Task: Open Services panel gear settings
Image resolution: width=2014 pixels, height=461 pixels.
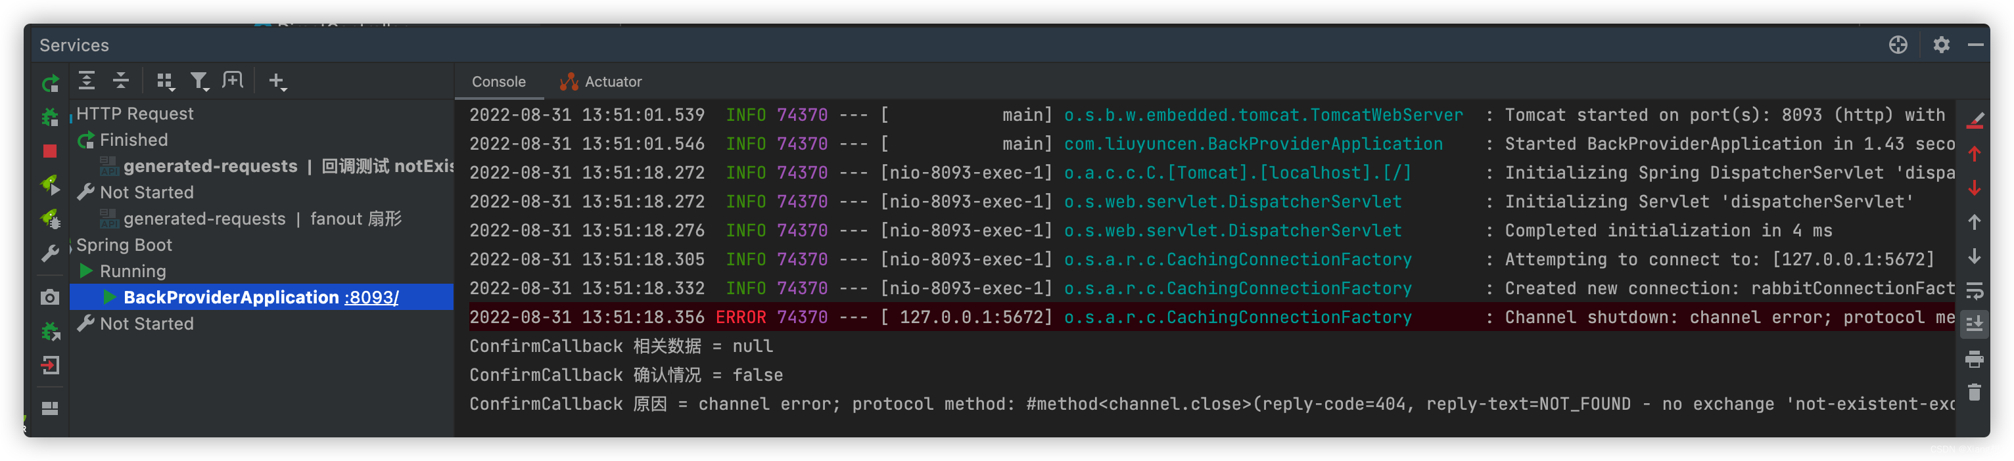Action: (1940, 45)
